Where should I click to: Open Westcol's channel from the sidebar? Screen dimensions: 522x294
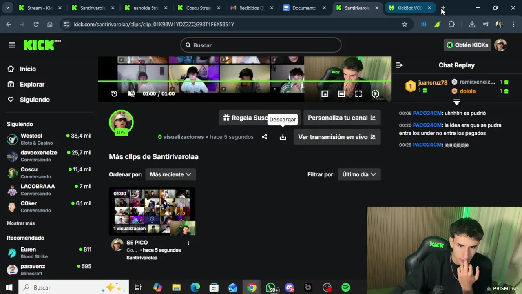click(x=49, y=139)
